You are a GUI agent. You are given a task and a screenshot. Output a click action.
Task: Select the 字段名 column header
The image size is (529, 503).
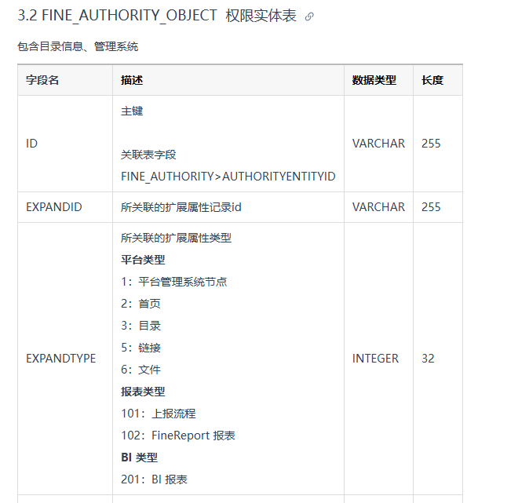pos(42,80)
